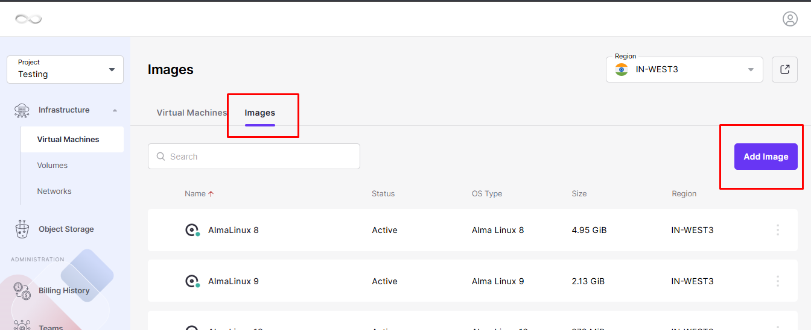
Task: Open the three-dot menu for AlmaLinux 9
Action: pos(778,281)
